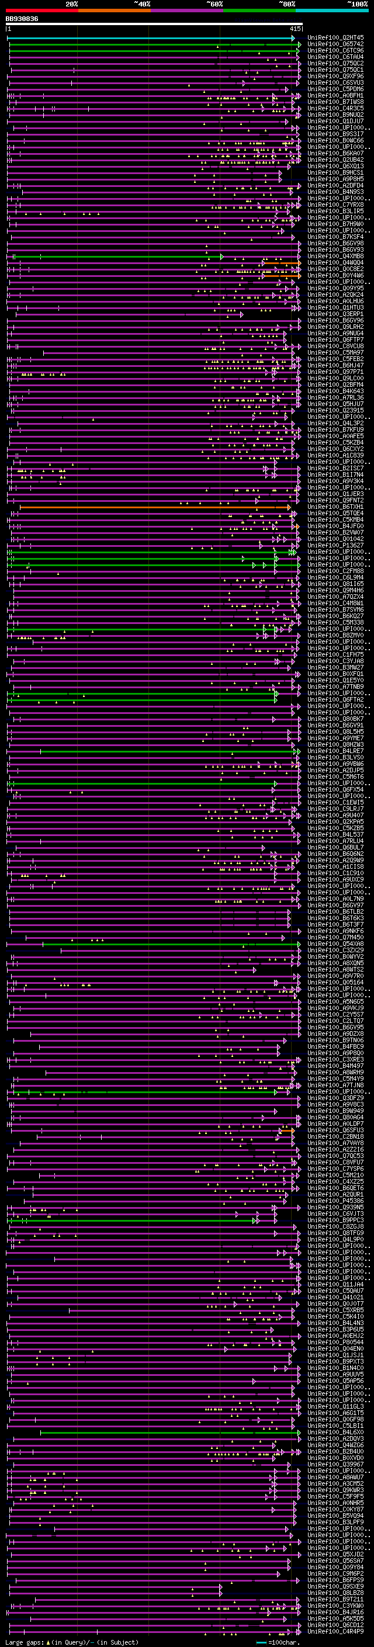
Task: Click the 'Large gaps' legend text
Action: pyautogui.click(x=26, y=1642)
